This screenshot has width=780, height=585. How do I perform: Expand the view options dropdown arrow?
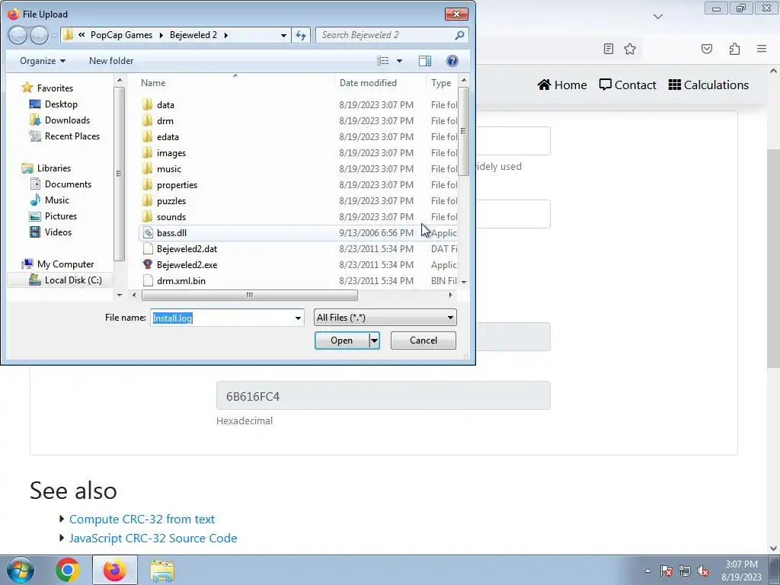[x=399, y=61]
